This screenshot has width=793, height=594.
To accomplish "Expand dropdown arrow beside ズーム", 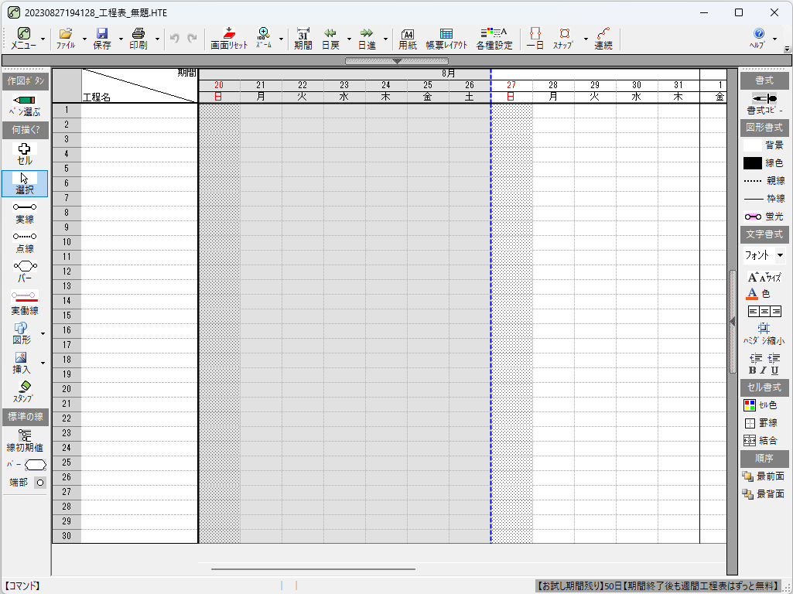I will coord(281,39).
